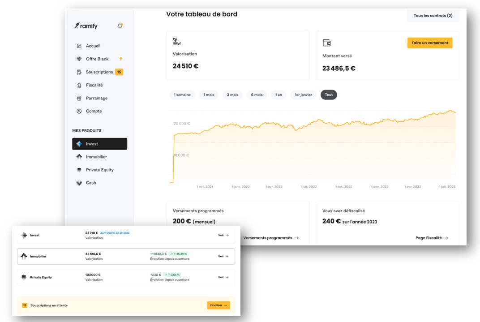Follow the Versements programmés arrow link
Viewport: 480px width, 322px height.
point(271,238)
